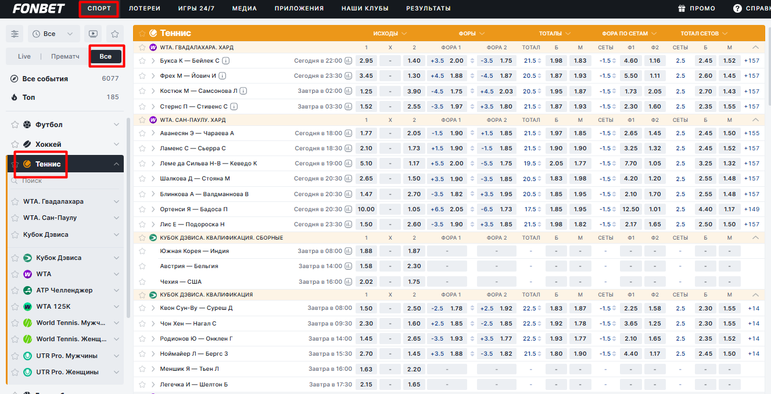Adjust total 21.5 stepper for Букса — Бейлек
The width and height of the screenshot is (771, 394).
(540, 61)
